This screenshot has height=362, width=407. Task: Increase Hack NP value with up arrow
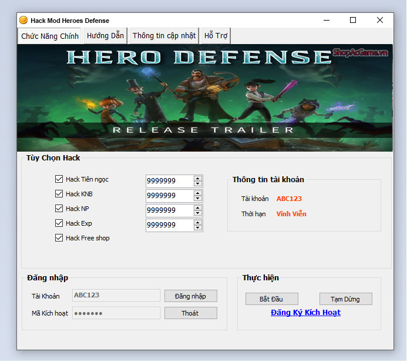tap(198, 208)
